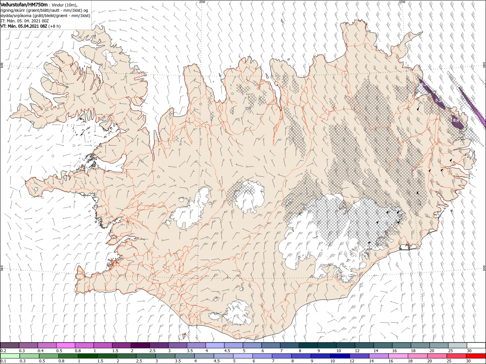Viewport: 486px width, 364px height.
Task: Select the upper scale swatch starting at 1
Action: 103,345
